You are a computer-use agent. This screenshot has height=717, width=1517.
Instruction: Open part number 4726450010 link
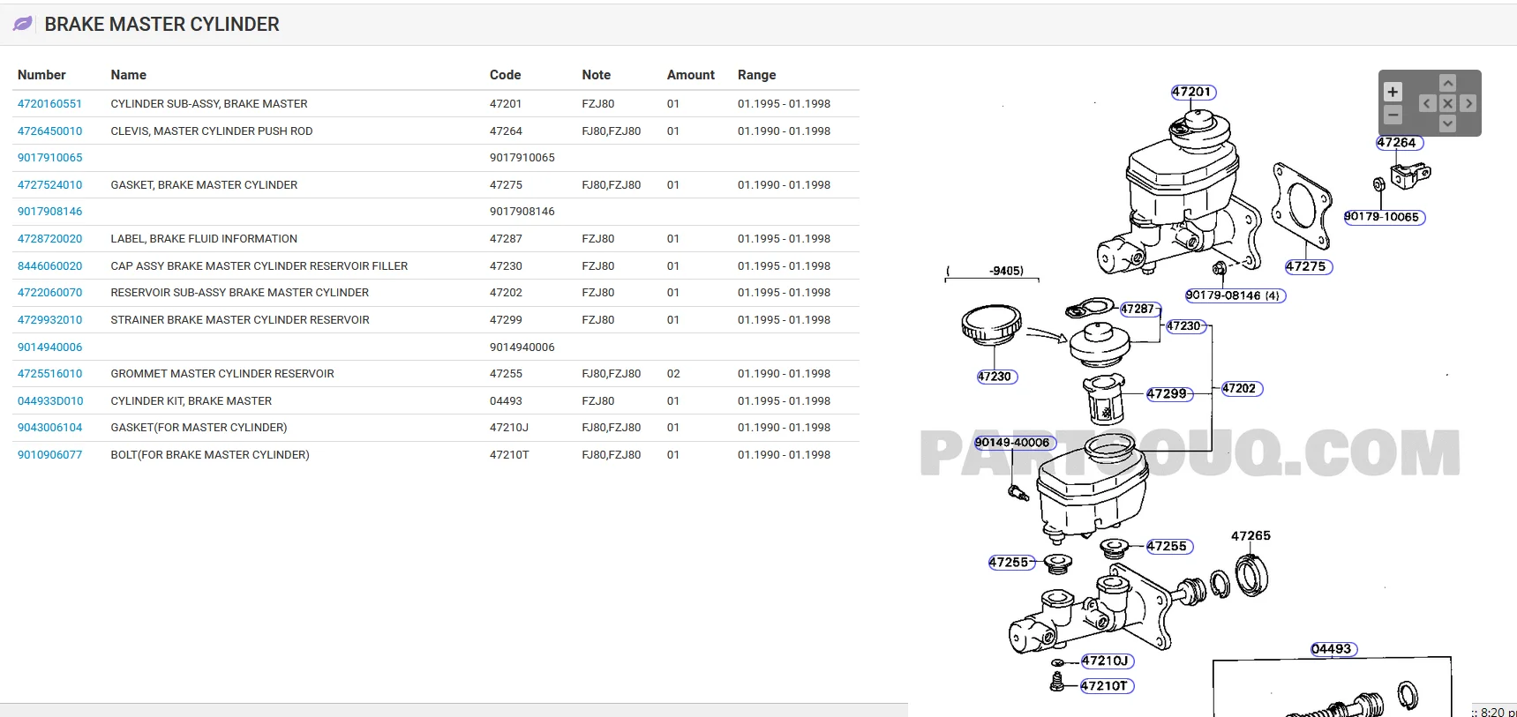tap(49, 131)
